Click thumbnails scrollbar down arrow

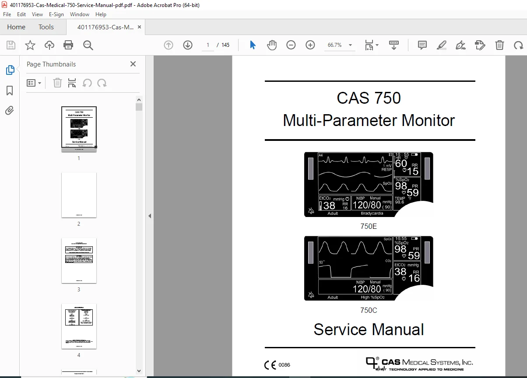[x=139, y=371]
